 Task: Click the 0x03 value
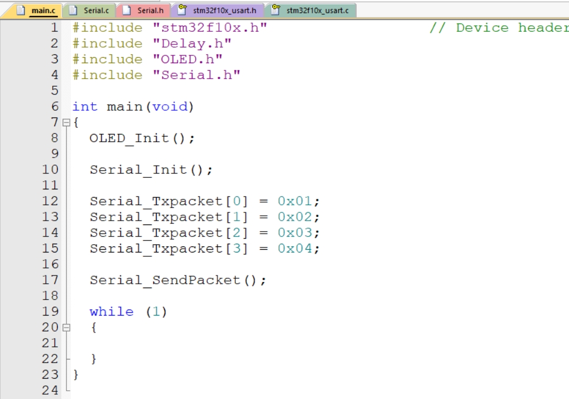(295, 233)
